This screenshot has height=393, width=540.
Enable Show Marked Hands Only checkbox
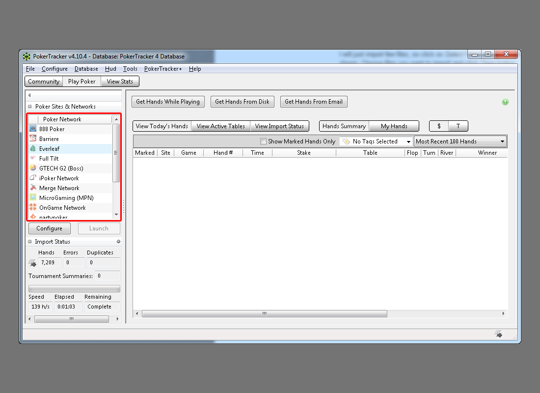pos(264,141)
